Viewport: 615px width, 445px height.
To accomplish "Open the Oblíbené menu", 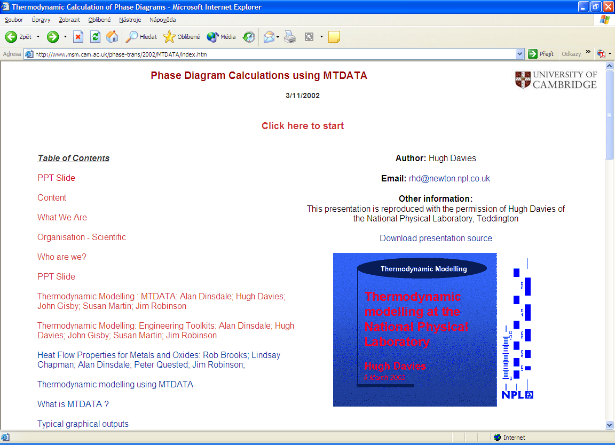I will pos(99,20).
